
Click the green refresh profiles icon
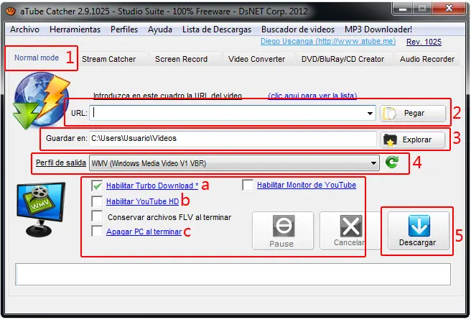coord(392,162)
